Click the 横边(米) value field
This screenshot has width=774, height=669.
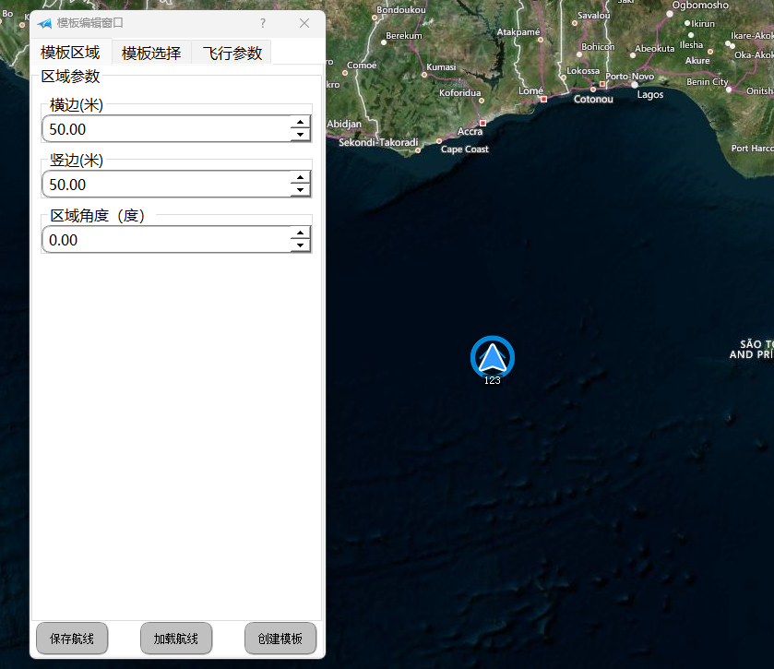[x=168, y=129]
